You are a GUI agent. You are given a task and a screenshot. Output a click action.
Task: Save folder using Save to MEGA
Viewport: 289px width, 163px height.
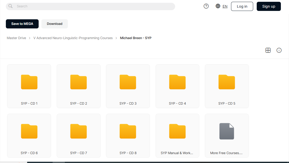[22, 24]
